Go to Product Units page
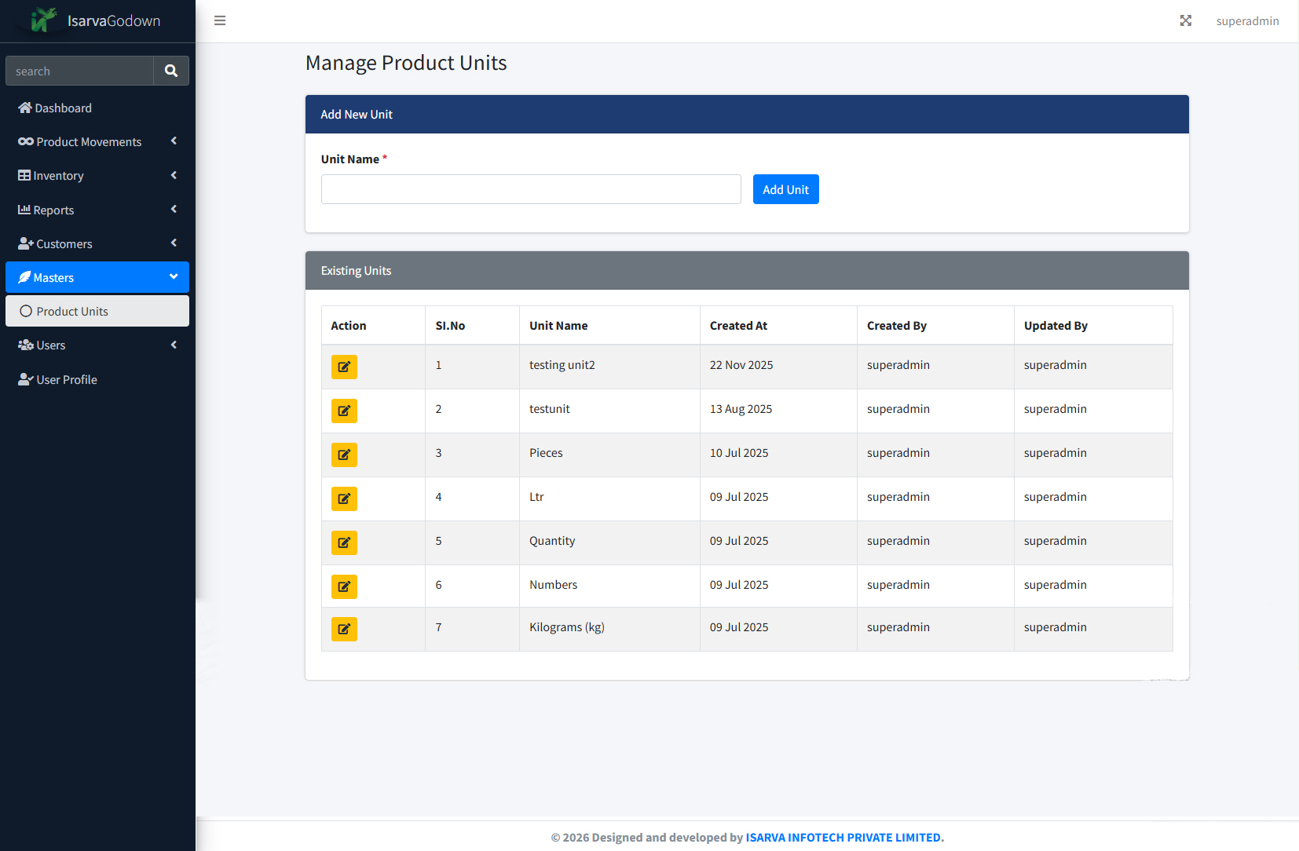Image resolution: width=1299 pixels, height=851 pixels. click(97, 311)
